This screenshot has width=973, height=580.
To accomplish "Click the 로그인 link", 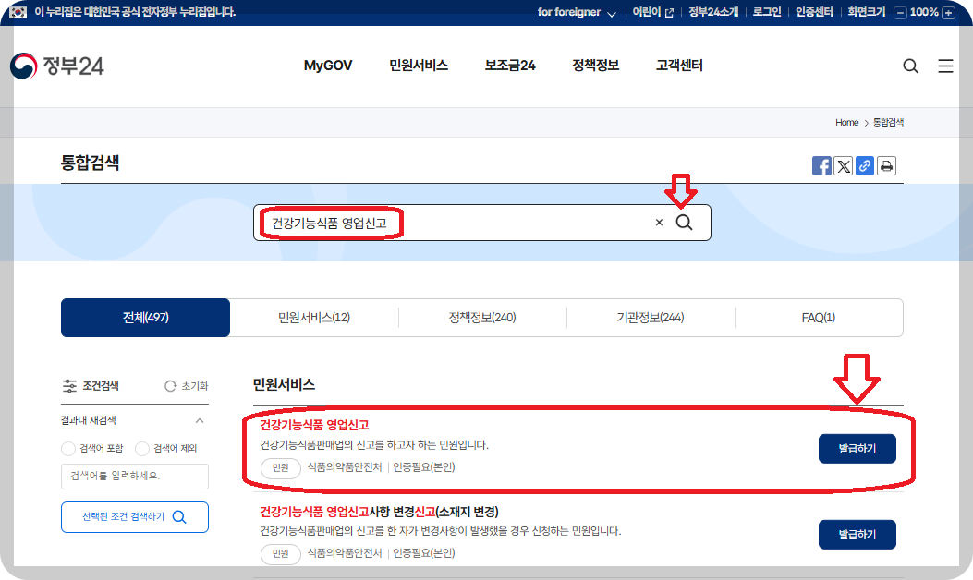I will tap(767, 12).
